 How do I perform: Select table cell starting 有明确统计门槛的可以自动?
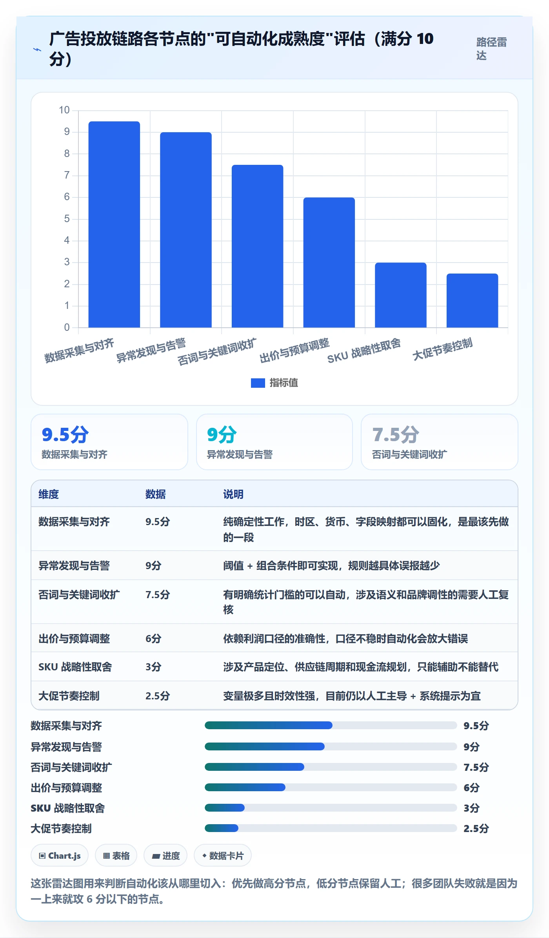pos(366,602)
